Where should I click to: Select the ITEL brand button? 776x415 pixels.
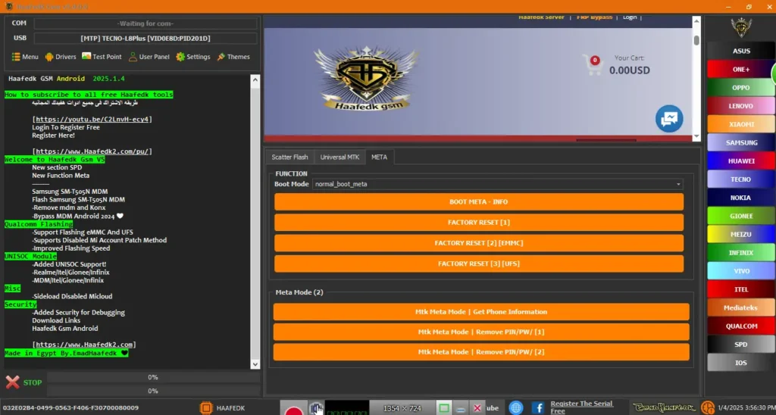(741, 289)
